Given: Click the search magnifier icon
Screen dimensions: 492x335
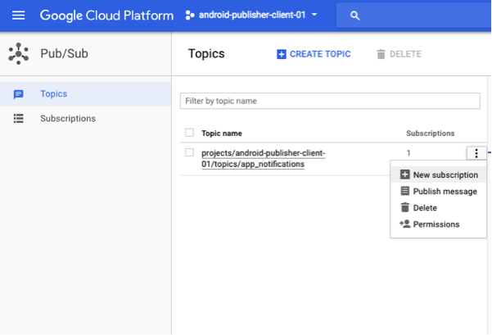Looking at the screenshot, I should 354,16.
